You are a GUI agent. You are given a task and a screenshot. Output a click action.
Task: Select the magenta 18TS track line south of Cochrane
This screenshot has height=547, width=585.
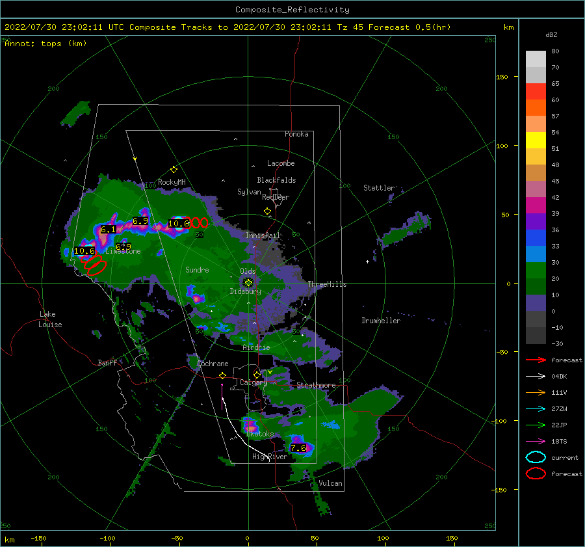(x=222, y=396)
